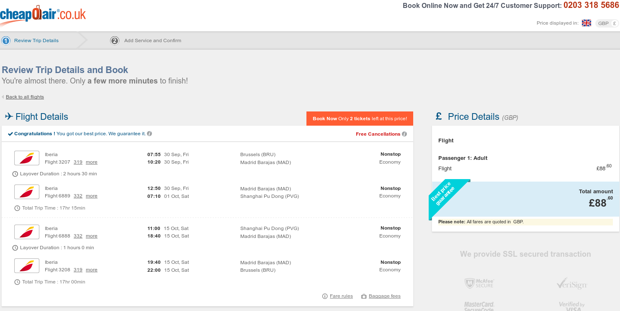Click the McAfee Secure badge
The image size is (620, 311).
pos(479,283)
